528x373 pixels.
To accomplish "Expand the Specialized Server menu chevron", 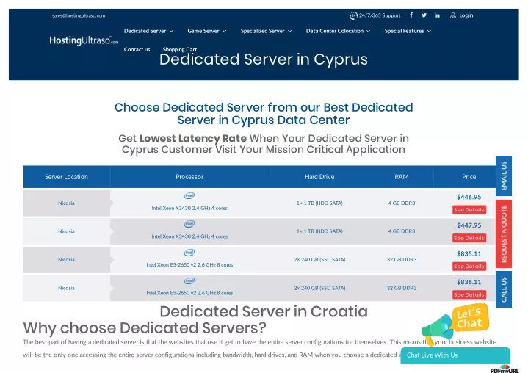I will click(289, 31).
